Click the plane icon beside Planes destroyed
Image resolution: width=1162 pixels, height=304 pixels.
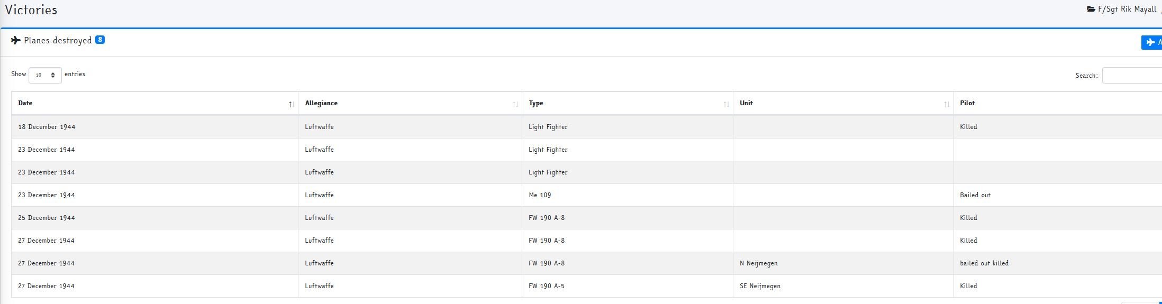pyautogui.click(x=16, y=41)
